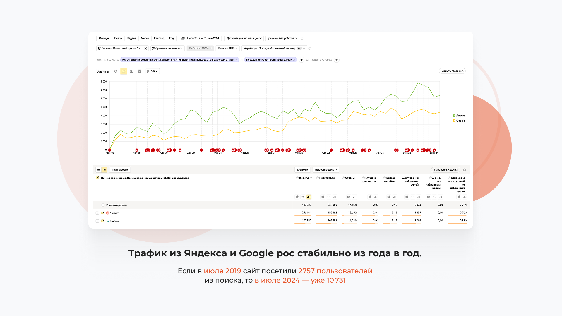Switch to bar column chart icon

(139, 71)
